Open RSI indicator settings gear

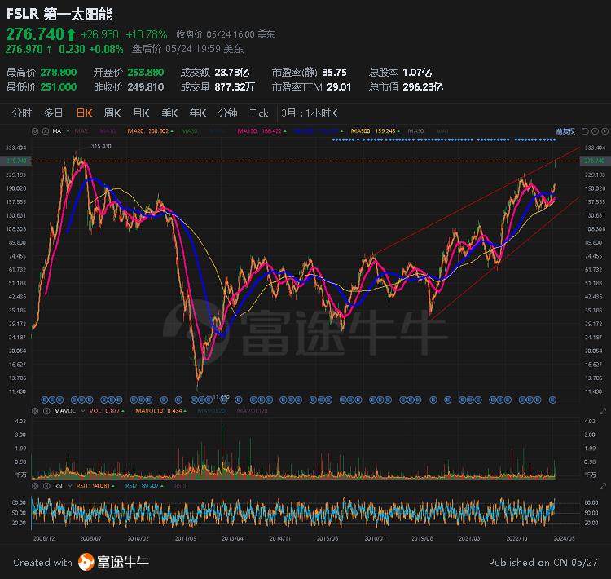[35, 486]
